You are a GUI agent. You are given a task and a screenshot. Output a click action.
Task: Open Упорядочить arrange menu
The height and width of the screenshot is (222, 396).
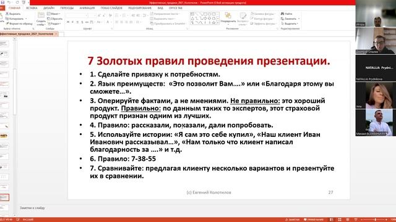228,19
